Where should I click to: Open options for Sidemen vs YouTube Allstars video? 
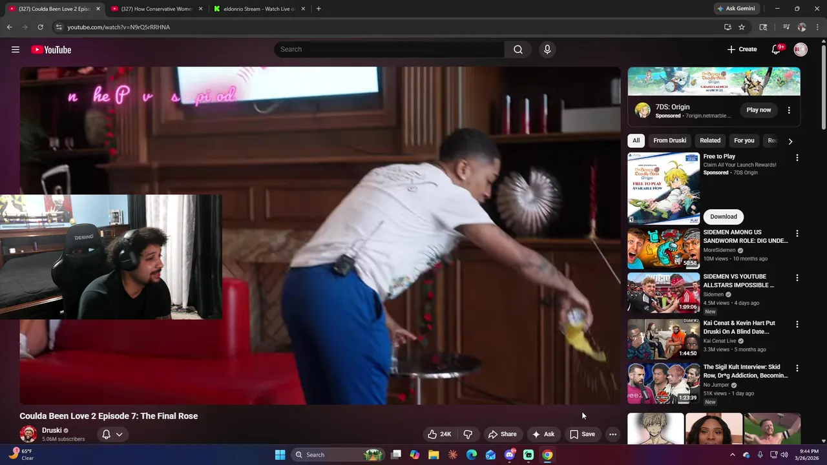[797, 278]
